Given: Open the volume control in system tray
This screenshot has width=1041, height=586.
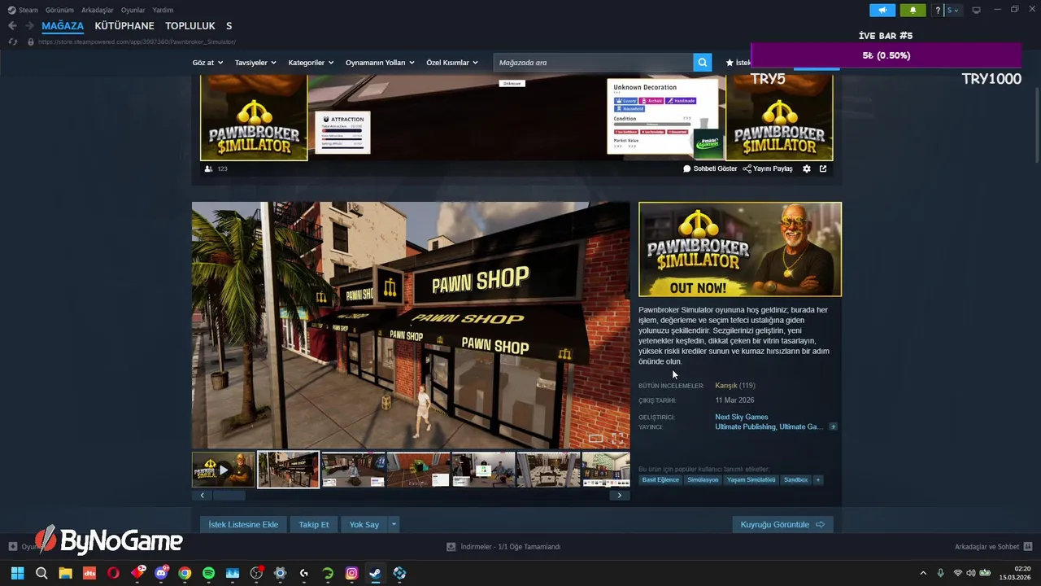Looking at the screenshot, I should click(970, 573).
